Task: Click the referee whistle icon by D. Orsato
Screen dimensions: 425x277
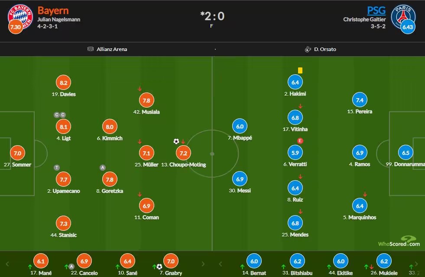Action: [x=308, y=49]
